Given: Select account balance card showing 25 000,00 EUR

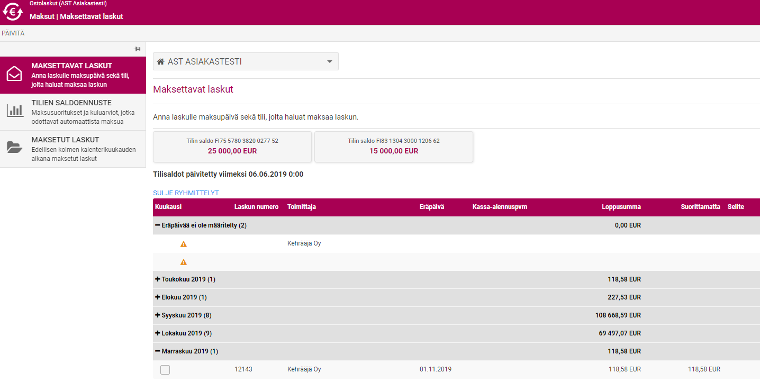Looking at the screenshot, I should tap(232, 147).
